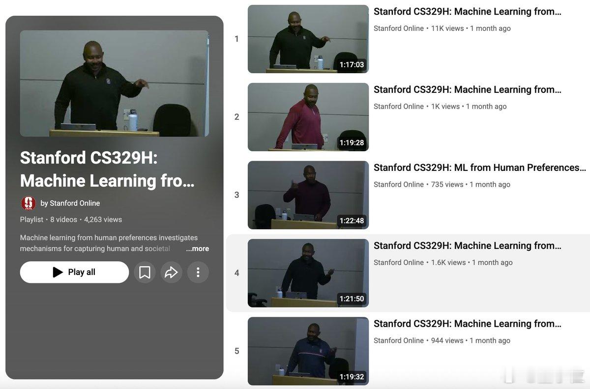The width and height of the screenshot is (590, 389).
Task: Click the Play all button
Action: tap(74, 272)
